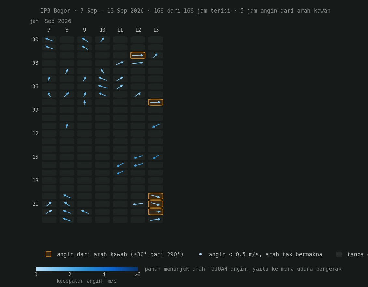The height and width of the screenshot is (287, 368).
Task: Pick the wind arrow at hour 00, day 10
Action: (x=102, y=40)
